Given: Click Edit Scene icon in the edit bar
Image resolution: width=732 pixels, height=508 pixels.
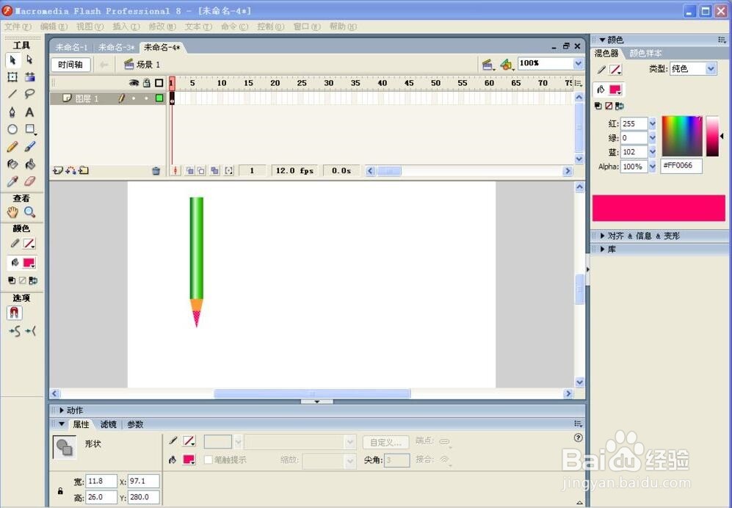Looking at the screenshot, I should coord(488,65).
